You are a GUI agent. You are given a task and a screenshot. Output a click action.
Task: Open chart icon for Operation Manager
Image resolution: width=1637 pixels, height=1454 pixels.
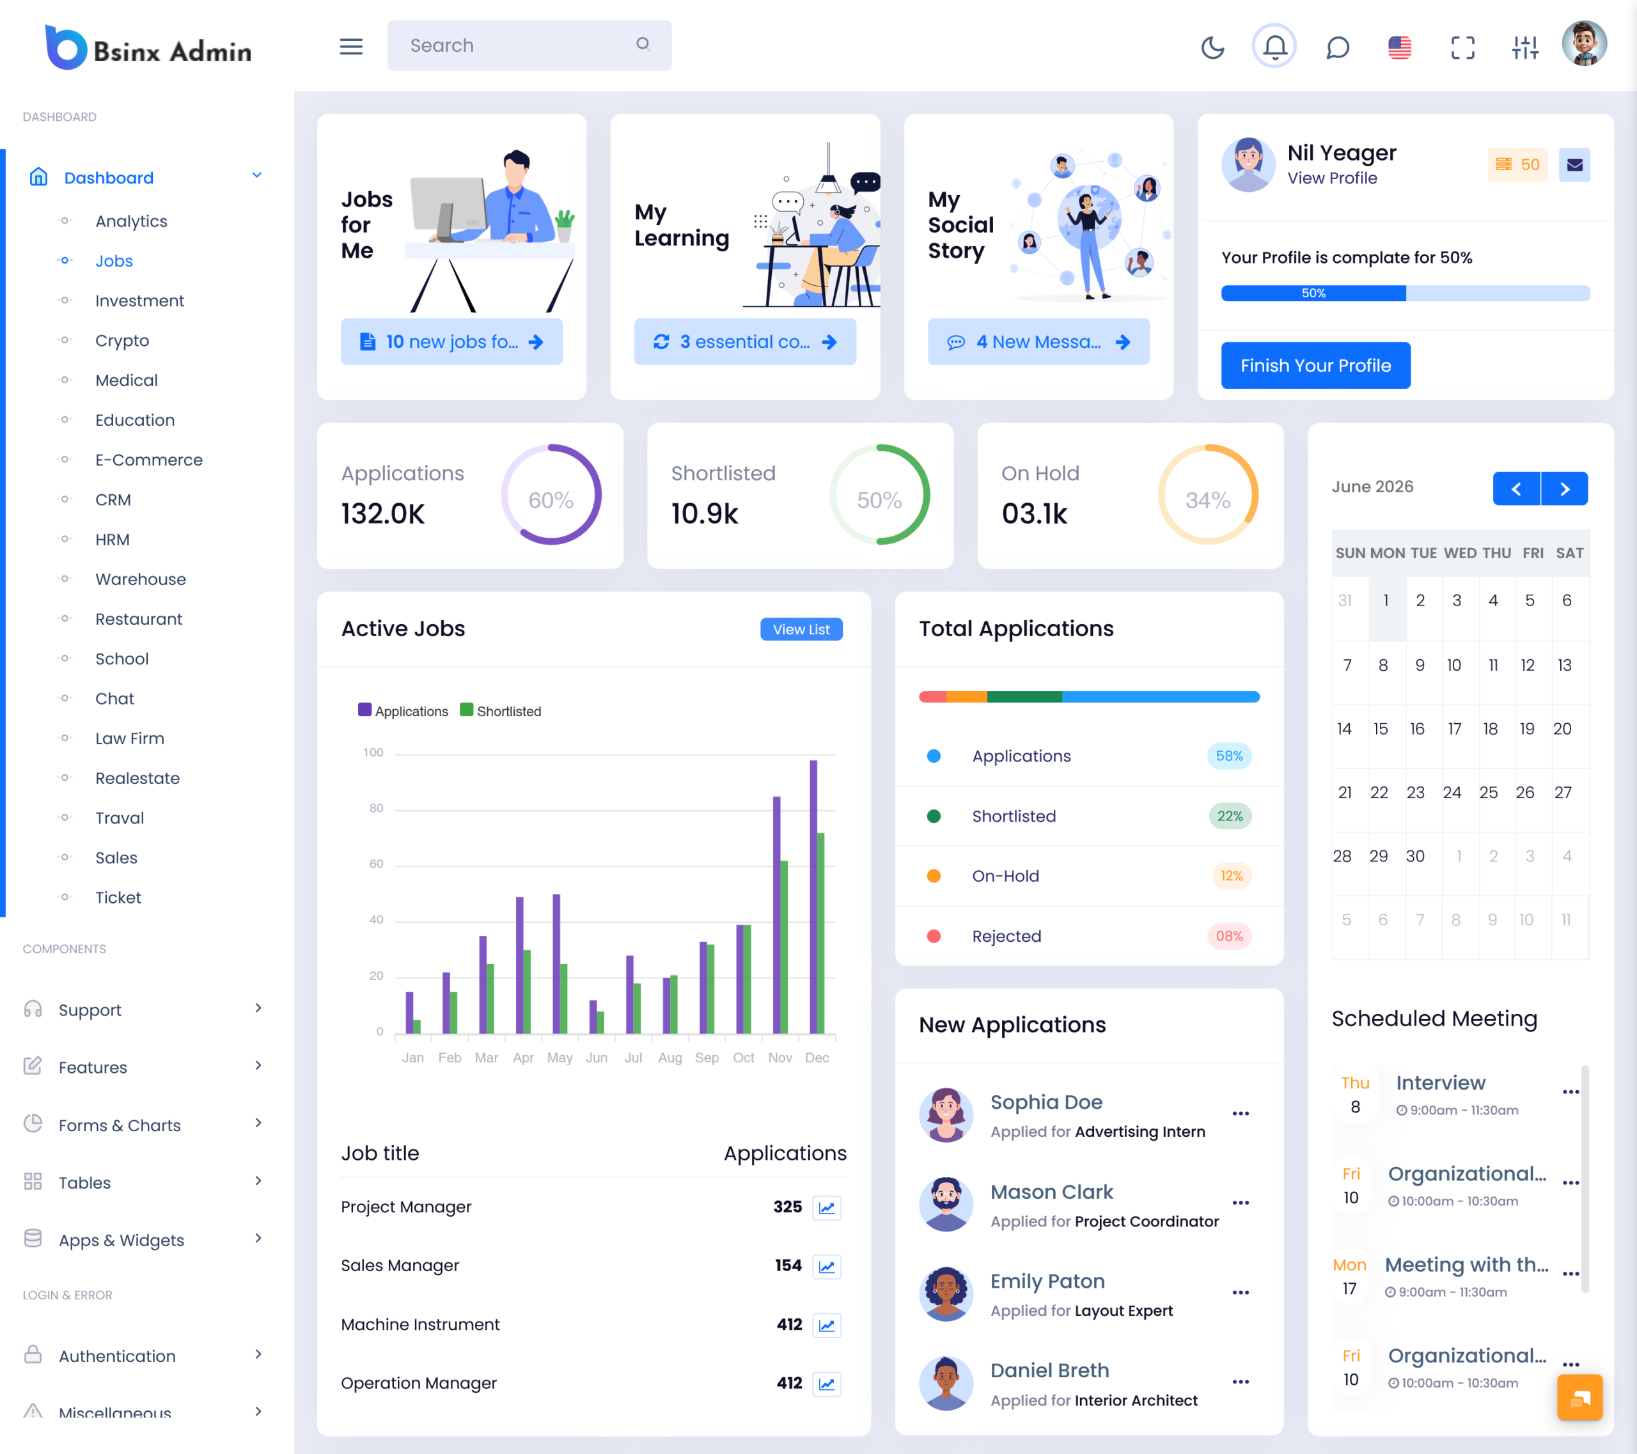tap(827, 1384)
